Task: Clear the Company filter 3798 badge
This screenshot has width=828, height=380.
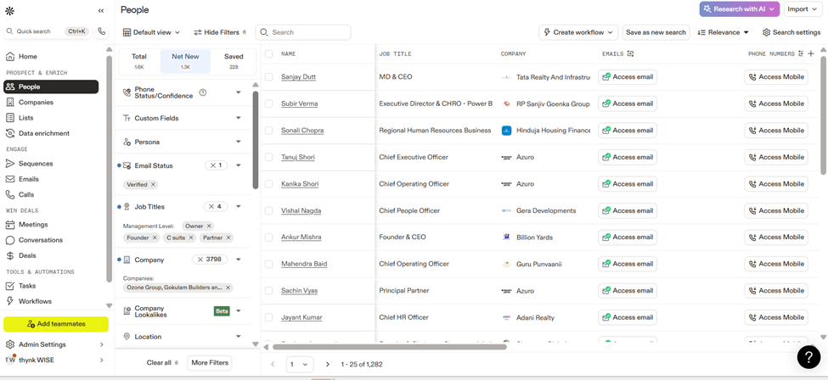Action: click(x=210, y=260)
